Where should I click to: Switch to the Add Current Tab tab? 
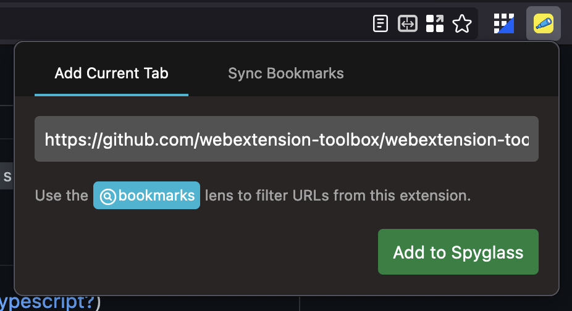(x=111, y=73)
